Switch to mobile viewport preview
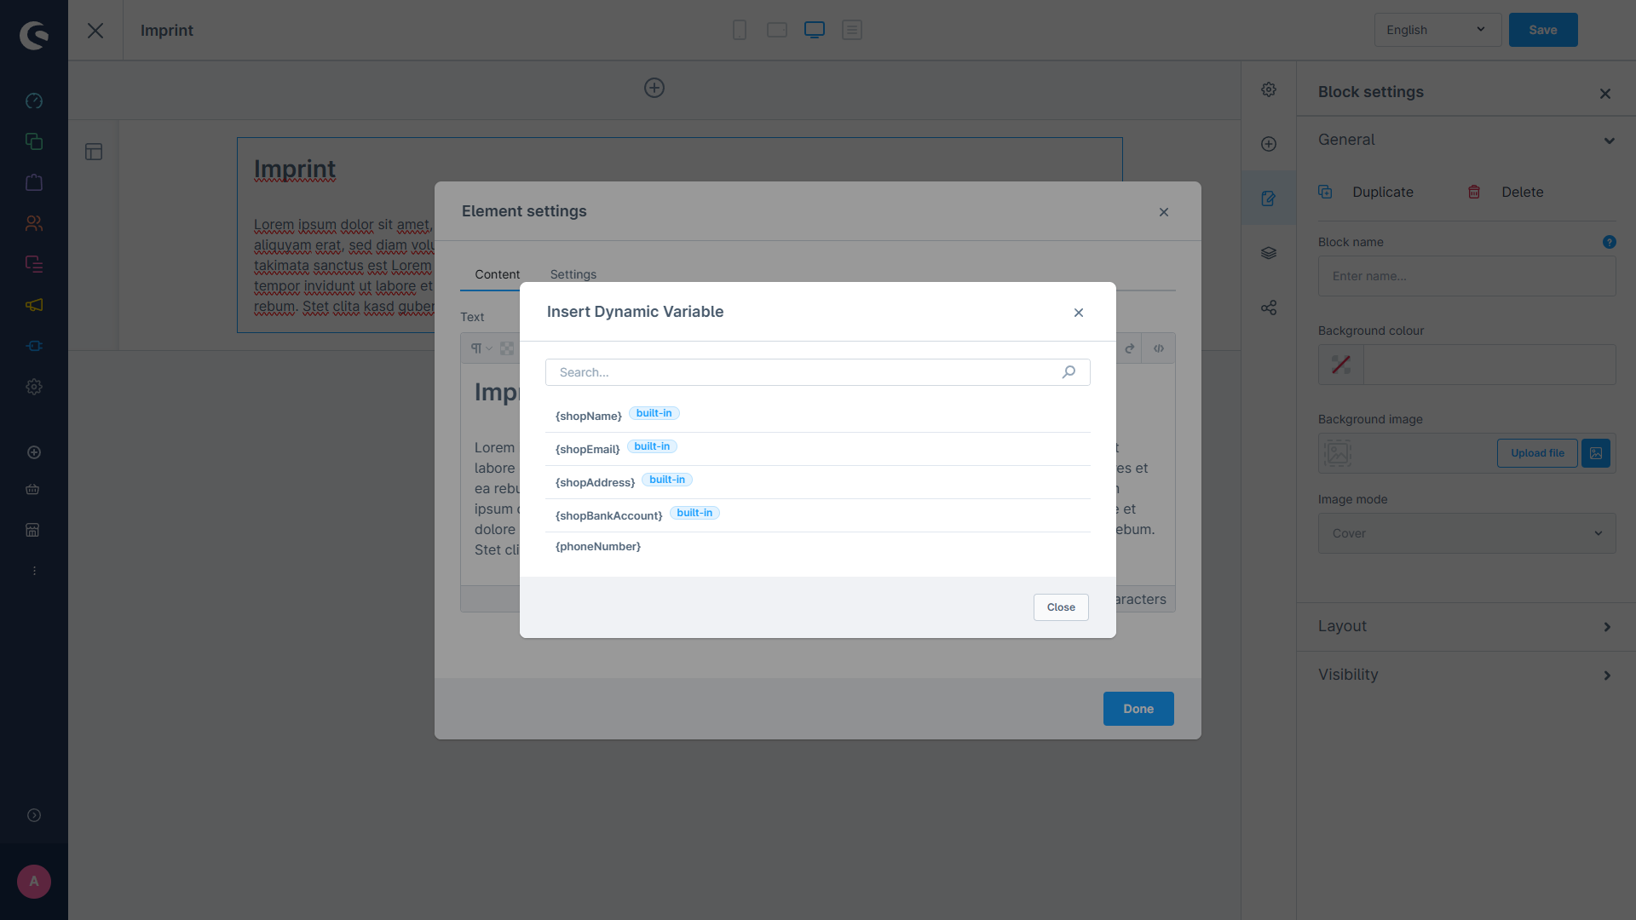 740,30
